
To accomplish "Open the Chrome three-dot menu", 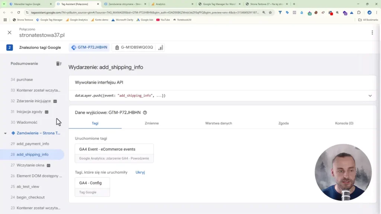I will click(377, 12).
